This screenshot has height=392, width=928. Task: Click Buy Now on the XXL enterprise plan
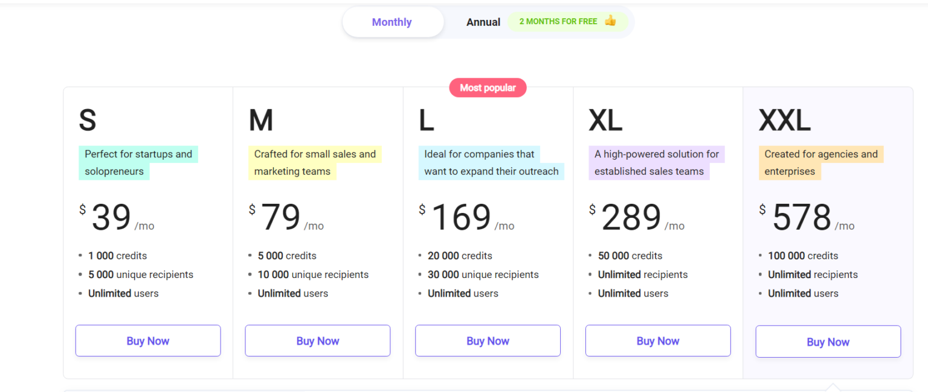(828, 341)
